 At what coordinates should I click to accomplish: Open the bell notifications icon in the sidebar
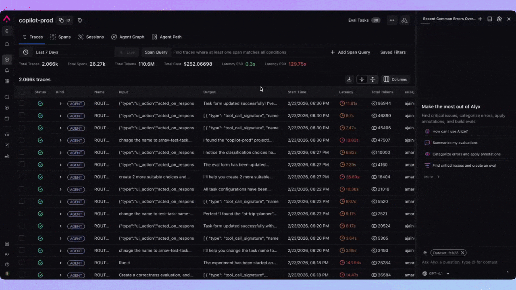(x=7, y=70)
